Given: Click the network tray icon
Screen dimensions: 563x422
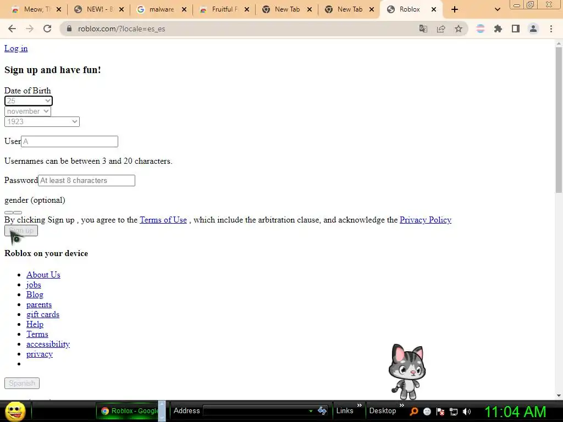Looking at the screenshot, I should point(454,411).
